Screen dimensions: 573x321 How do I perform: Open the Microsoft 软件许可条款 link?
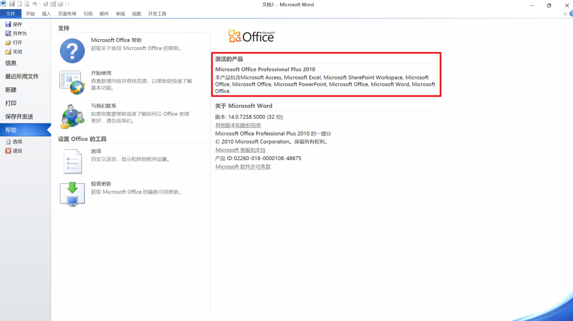click(x=242, y=167)
